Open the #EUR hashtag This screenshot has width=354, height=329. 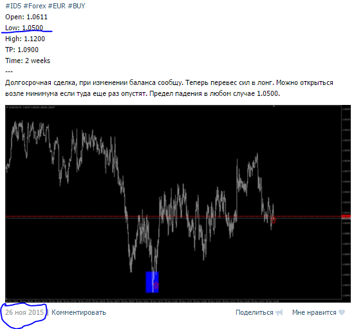click(x=57, y=6)
